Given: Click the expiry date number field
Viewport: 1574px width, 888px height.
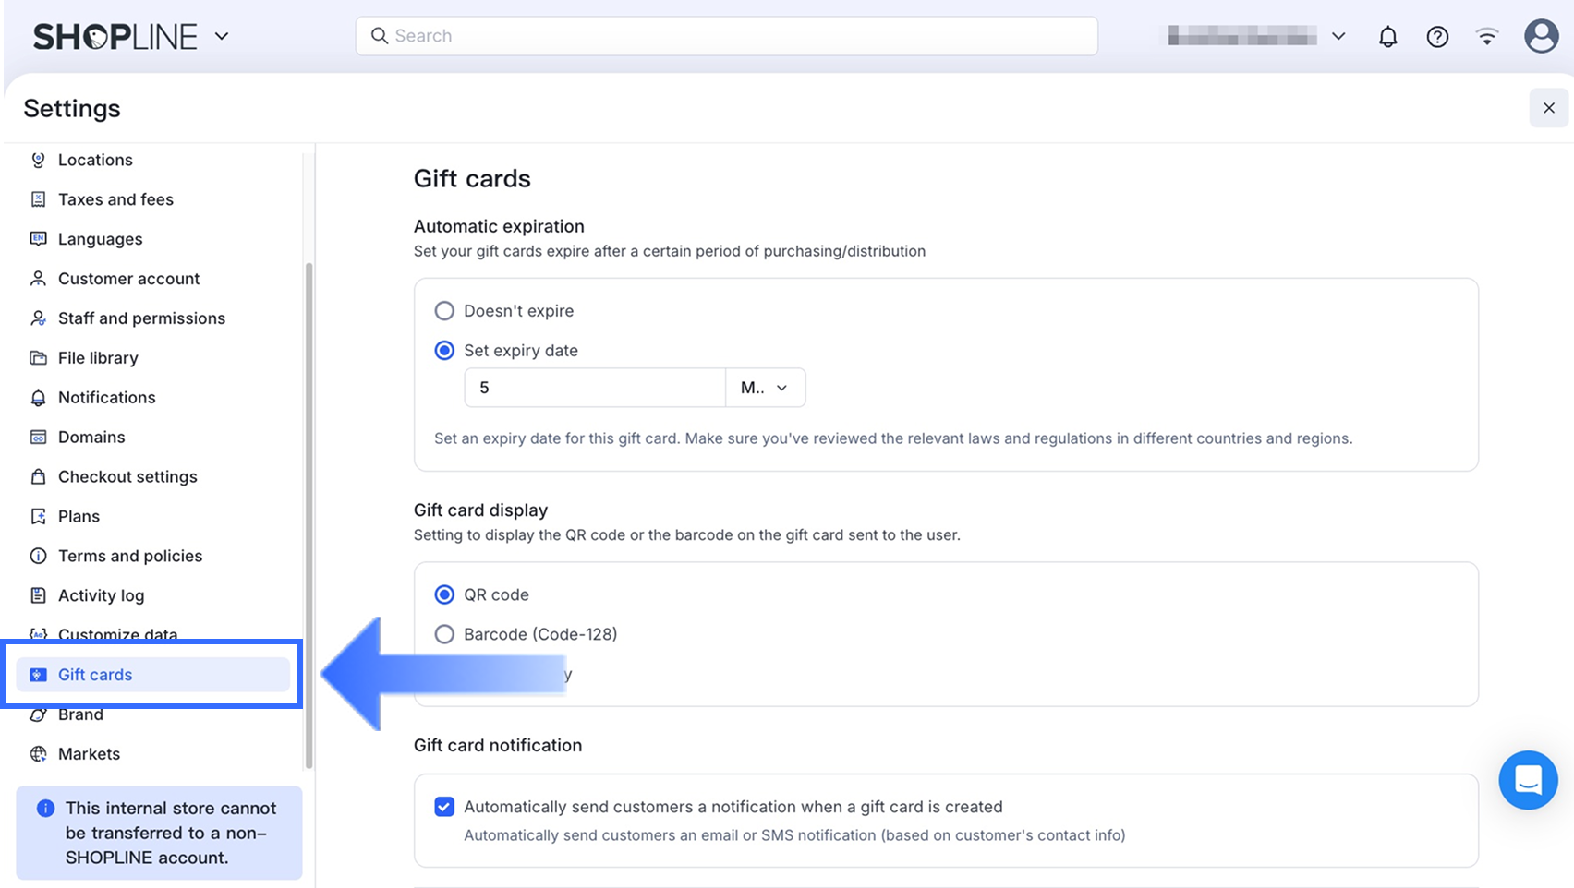Looking at the screenshot, I should (595, 388).
